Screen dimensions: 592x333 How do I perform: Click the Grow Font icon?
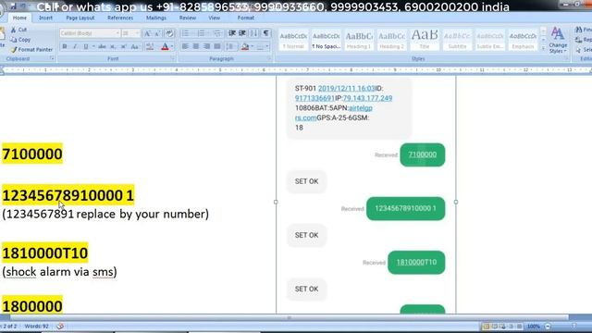(148, 33)
